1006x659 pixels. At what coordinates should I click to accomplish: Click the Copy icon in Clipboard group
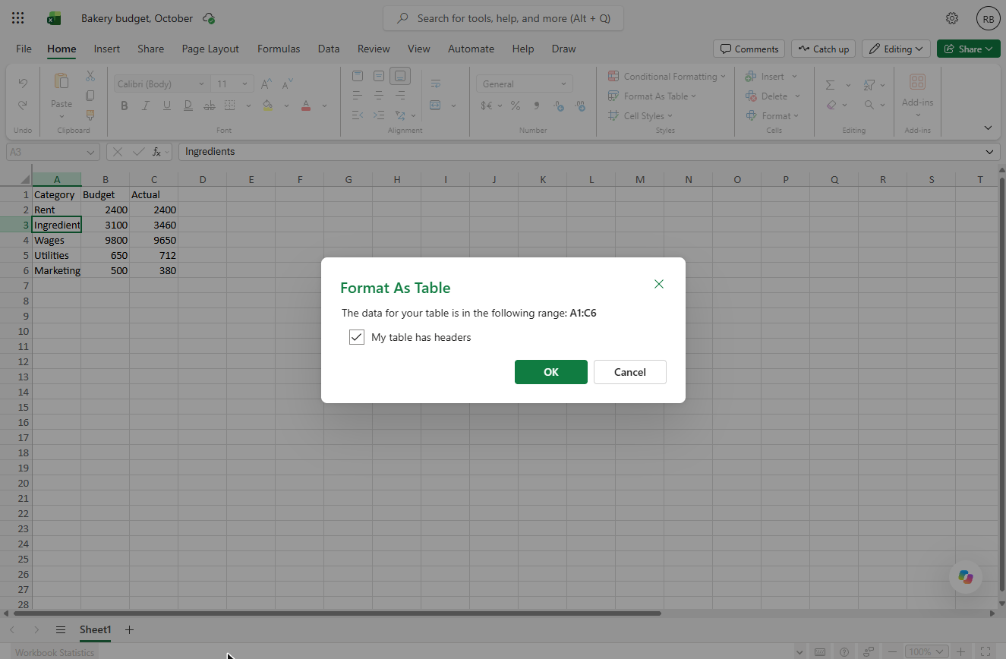90,96
